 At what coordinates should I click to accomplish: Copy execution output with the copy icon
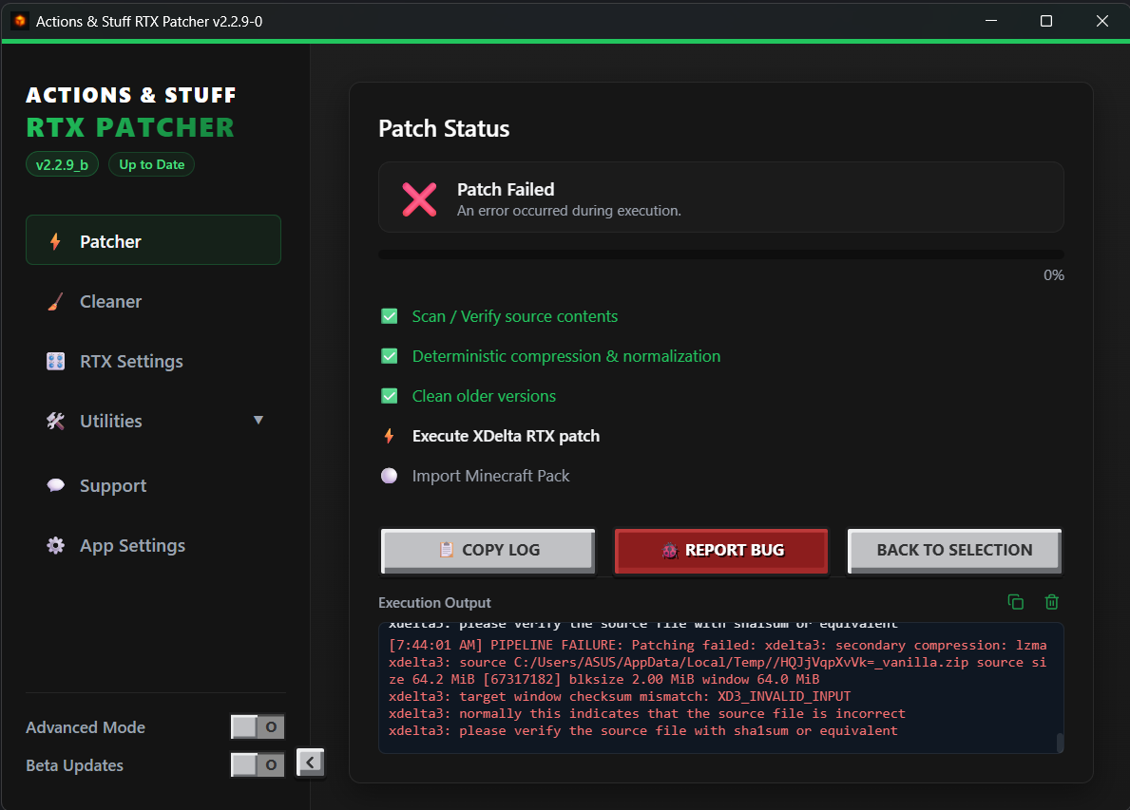click(x=1015, y=602)
